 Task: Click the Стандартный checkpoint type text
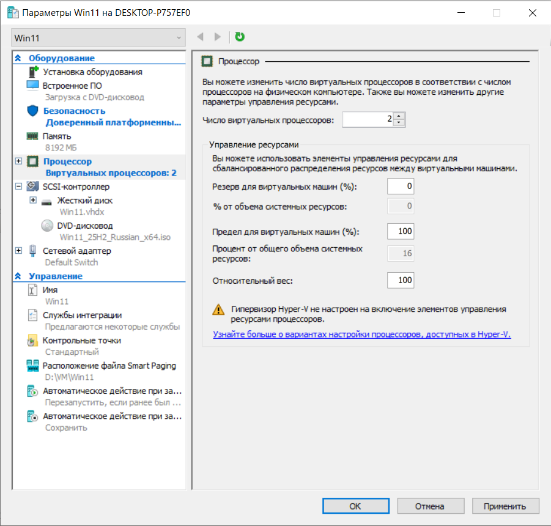[72, 352]
